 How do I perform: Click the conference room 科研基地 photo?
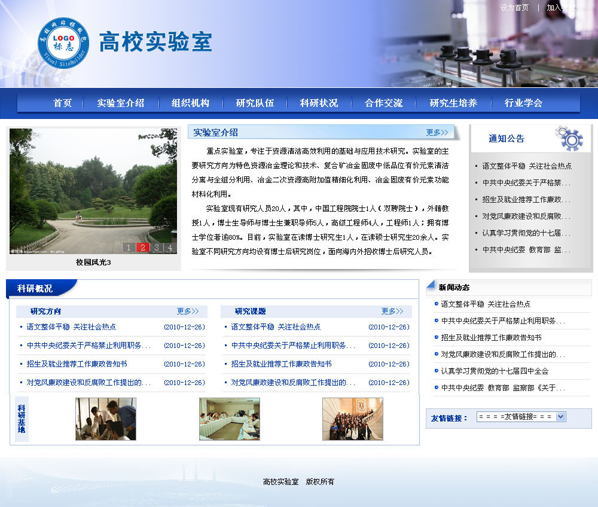[229, 419]
